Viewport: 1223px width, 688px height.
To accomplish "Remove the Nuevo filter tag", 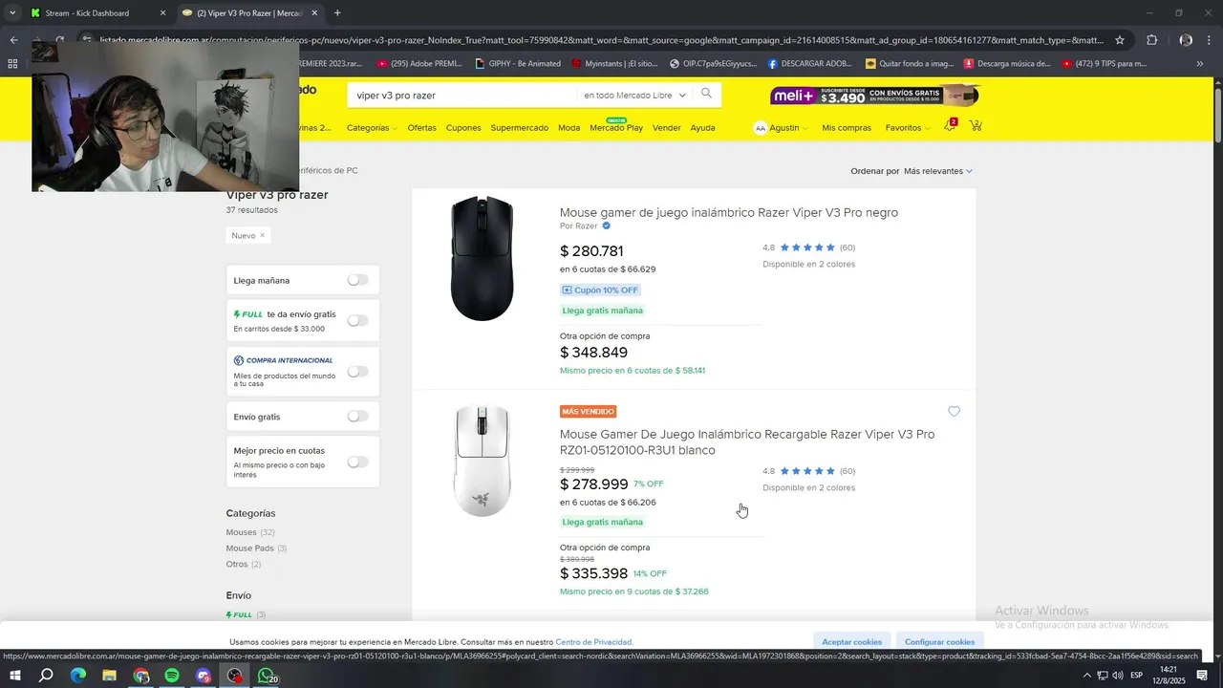I will pyautogui.click(x=262, y=235).
